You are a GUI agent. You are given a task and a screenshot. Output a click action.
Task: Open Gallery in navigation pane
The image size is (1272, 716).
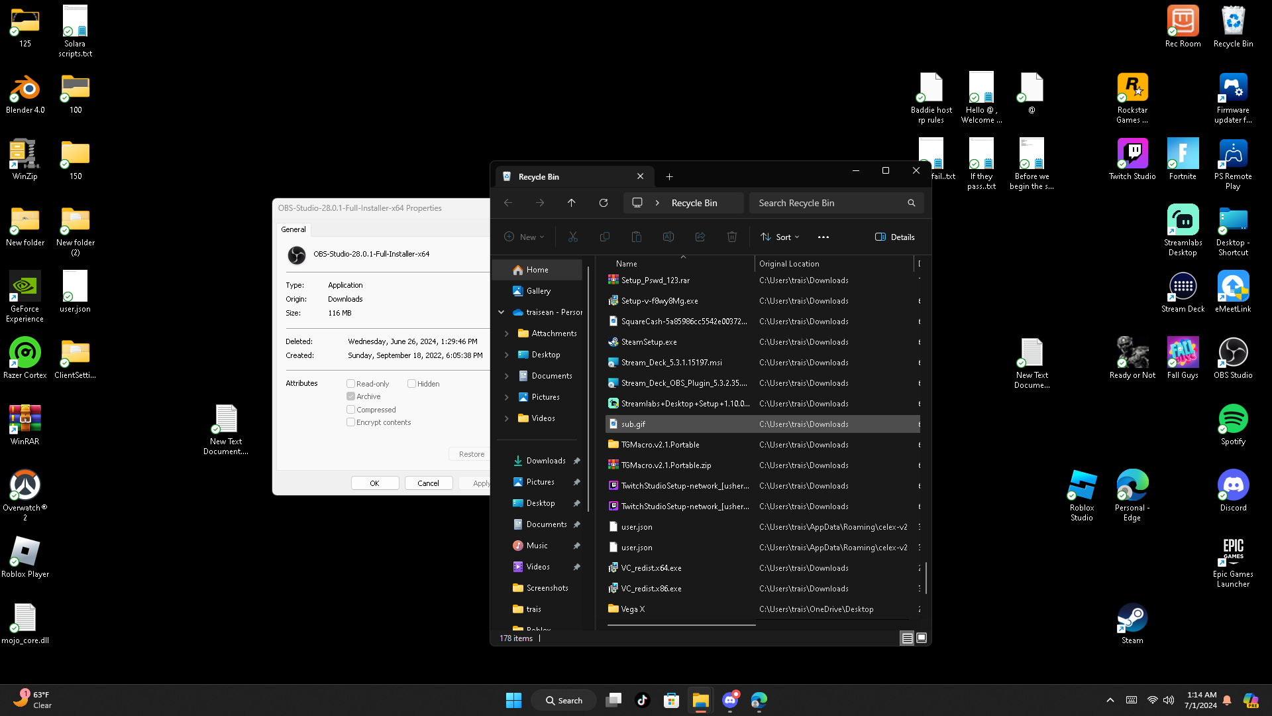point(537,291)
